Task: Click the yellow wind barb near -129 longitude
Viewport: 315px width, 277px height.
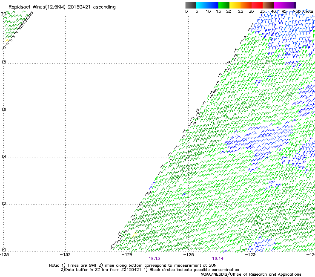Action: tap(135, 234)
